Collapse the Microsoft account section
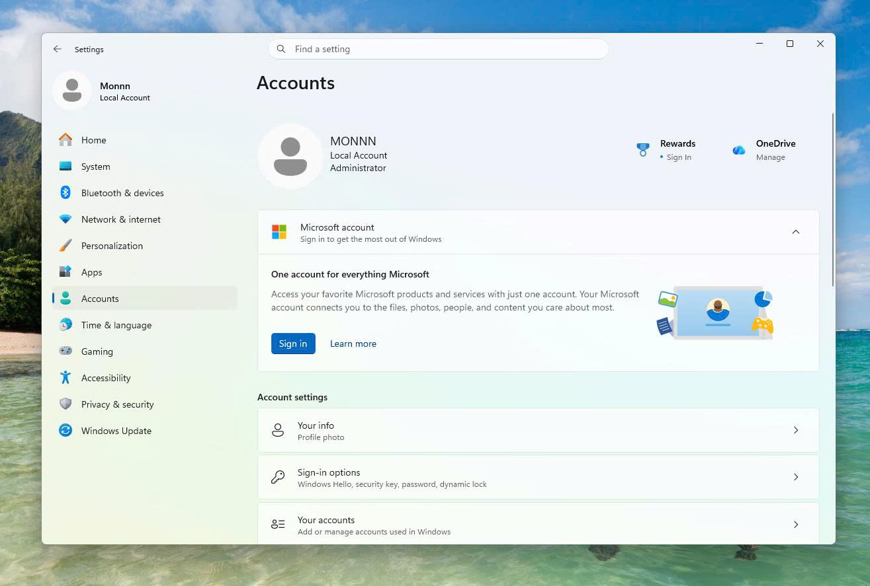 pos(796,232)
